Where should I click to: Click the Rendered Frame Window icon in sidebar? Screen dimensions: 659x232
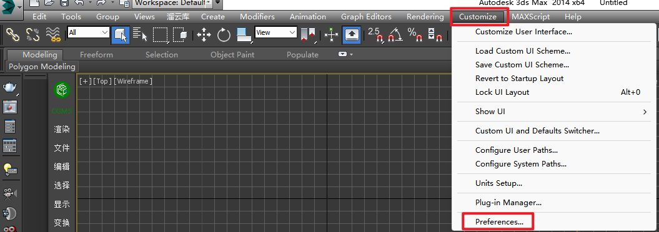point(10,107)
